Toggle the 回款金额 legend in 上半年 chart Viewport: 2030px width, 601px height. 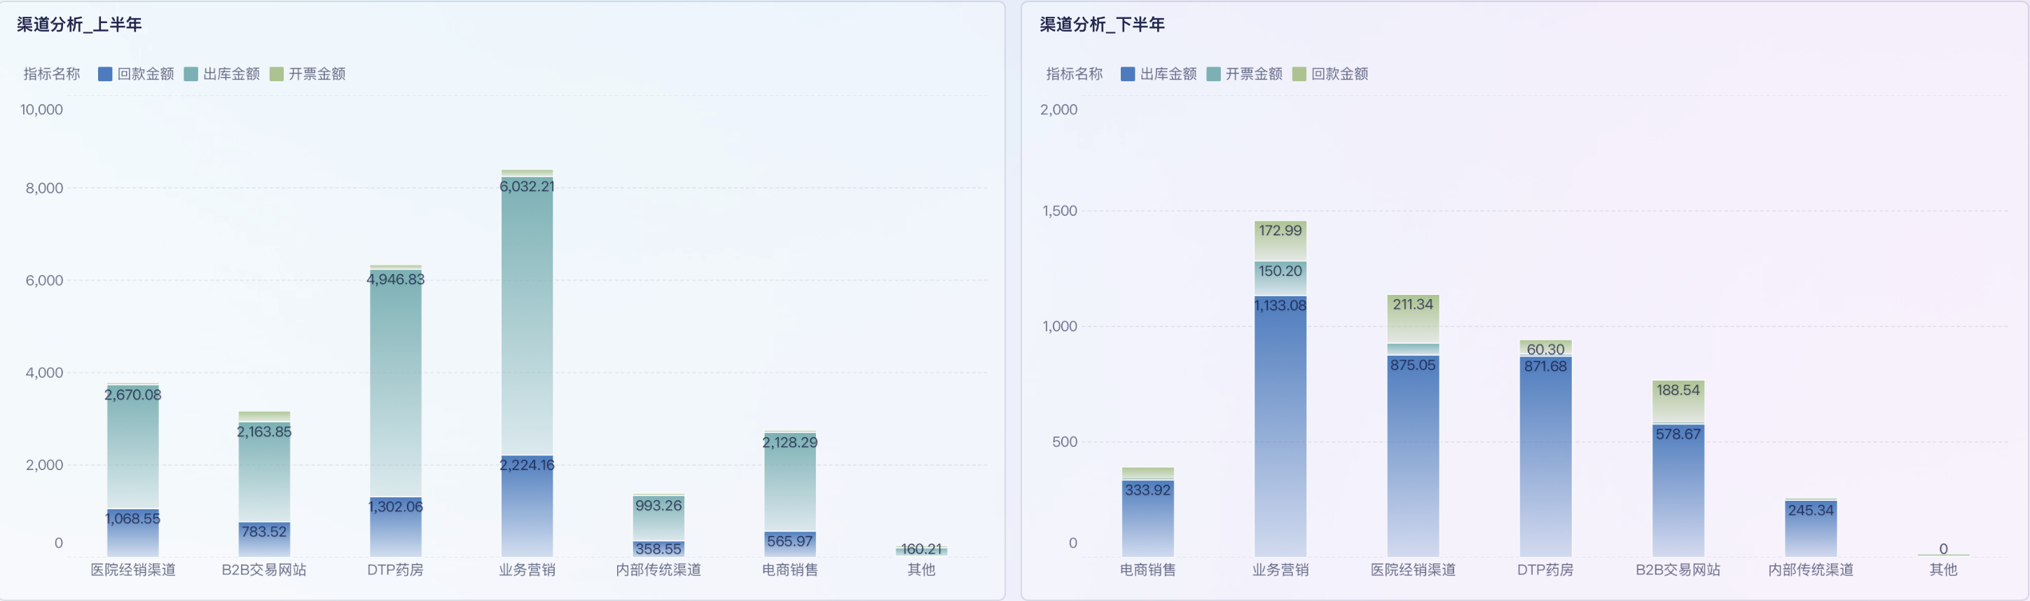(x=136, y=74)
